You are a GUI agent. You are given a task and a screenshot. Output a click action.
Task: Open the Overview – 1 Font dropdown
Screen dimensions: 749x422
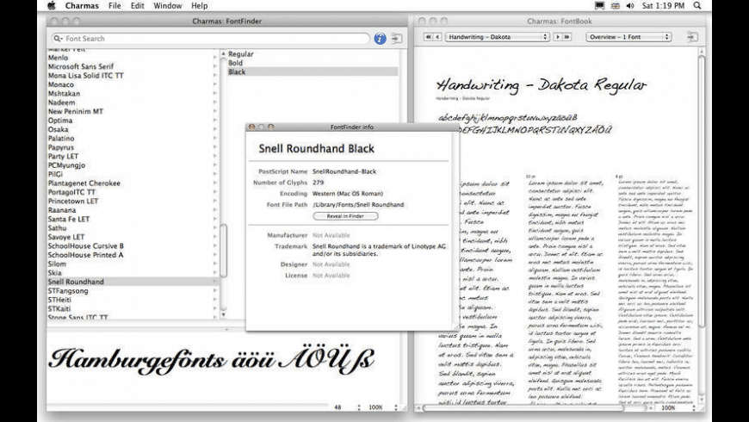(x=628, y=37)
